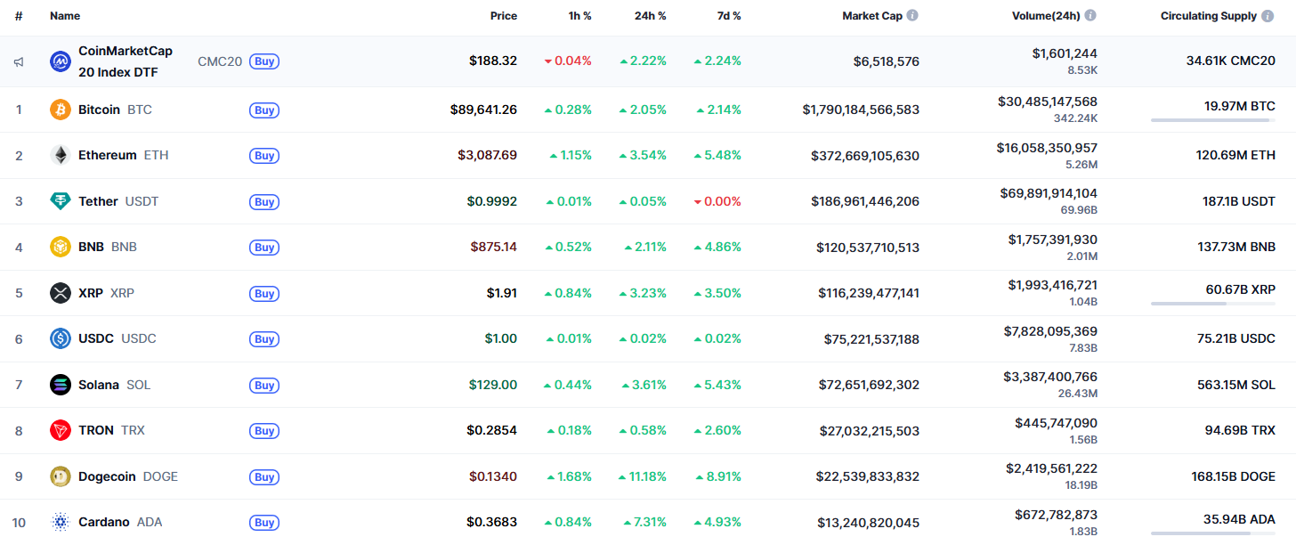Screen dimensions: 1296x545
Task: Click the Bitcoin logo icon
Action: (x=61, y=110)
